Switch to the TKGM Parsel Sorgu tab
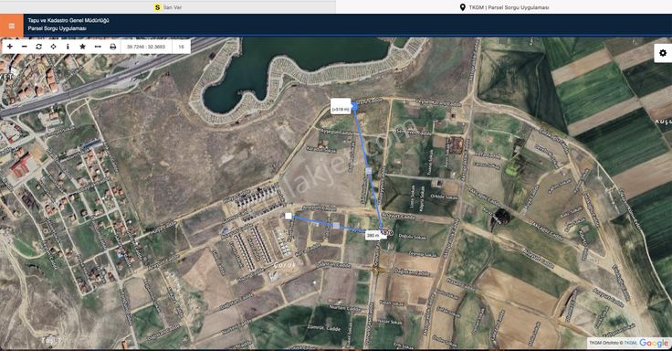This screenshot has height=351, width=672. pos(504,7)
